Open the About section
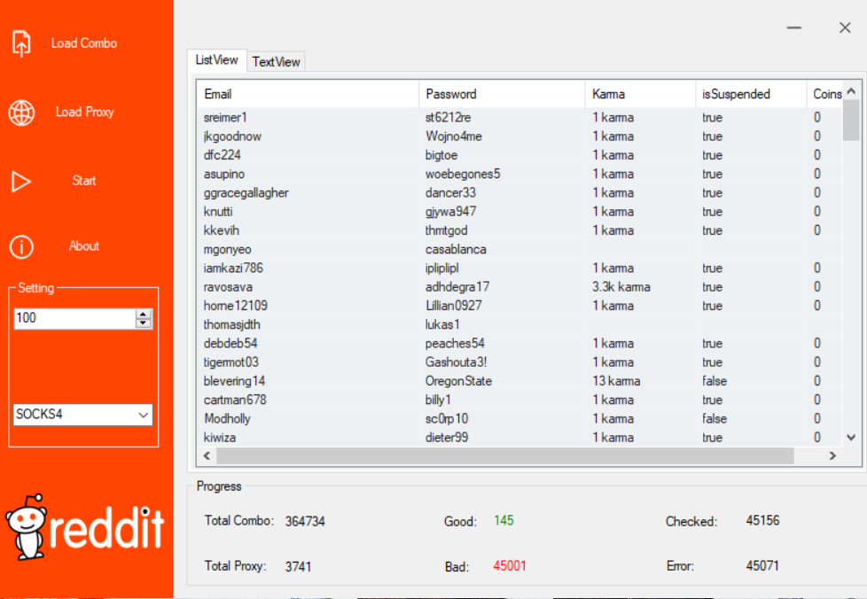The width and height of the screenshot is (867, 599). point(84,246)
